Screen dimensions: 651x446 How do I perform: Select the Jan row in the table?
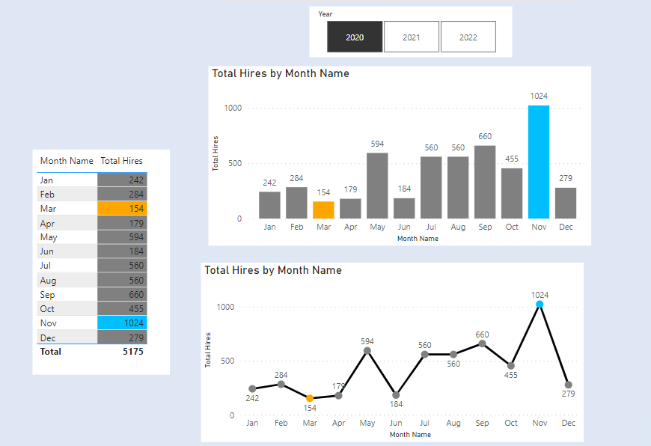[67, 180]
